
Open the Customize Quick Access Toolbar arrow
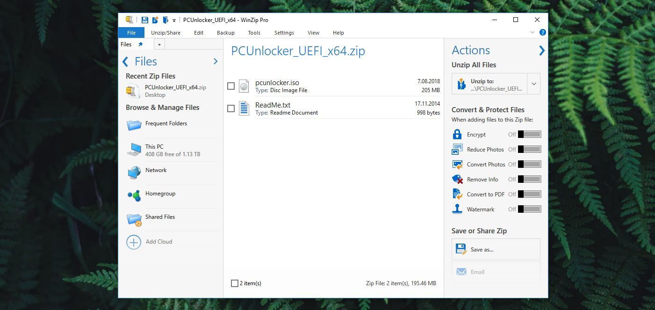[174, 21]
